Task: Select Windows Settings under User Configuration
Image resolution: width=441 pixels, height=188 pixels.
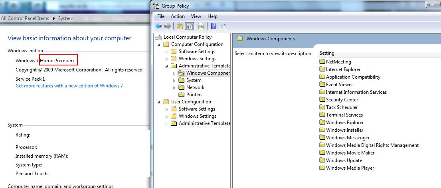Action: (x=198, y=116)
